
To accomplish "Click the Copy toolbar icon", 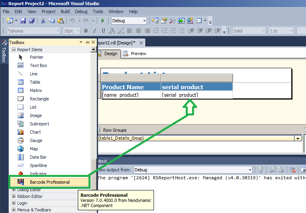I will point(52,21).
